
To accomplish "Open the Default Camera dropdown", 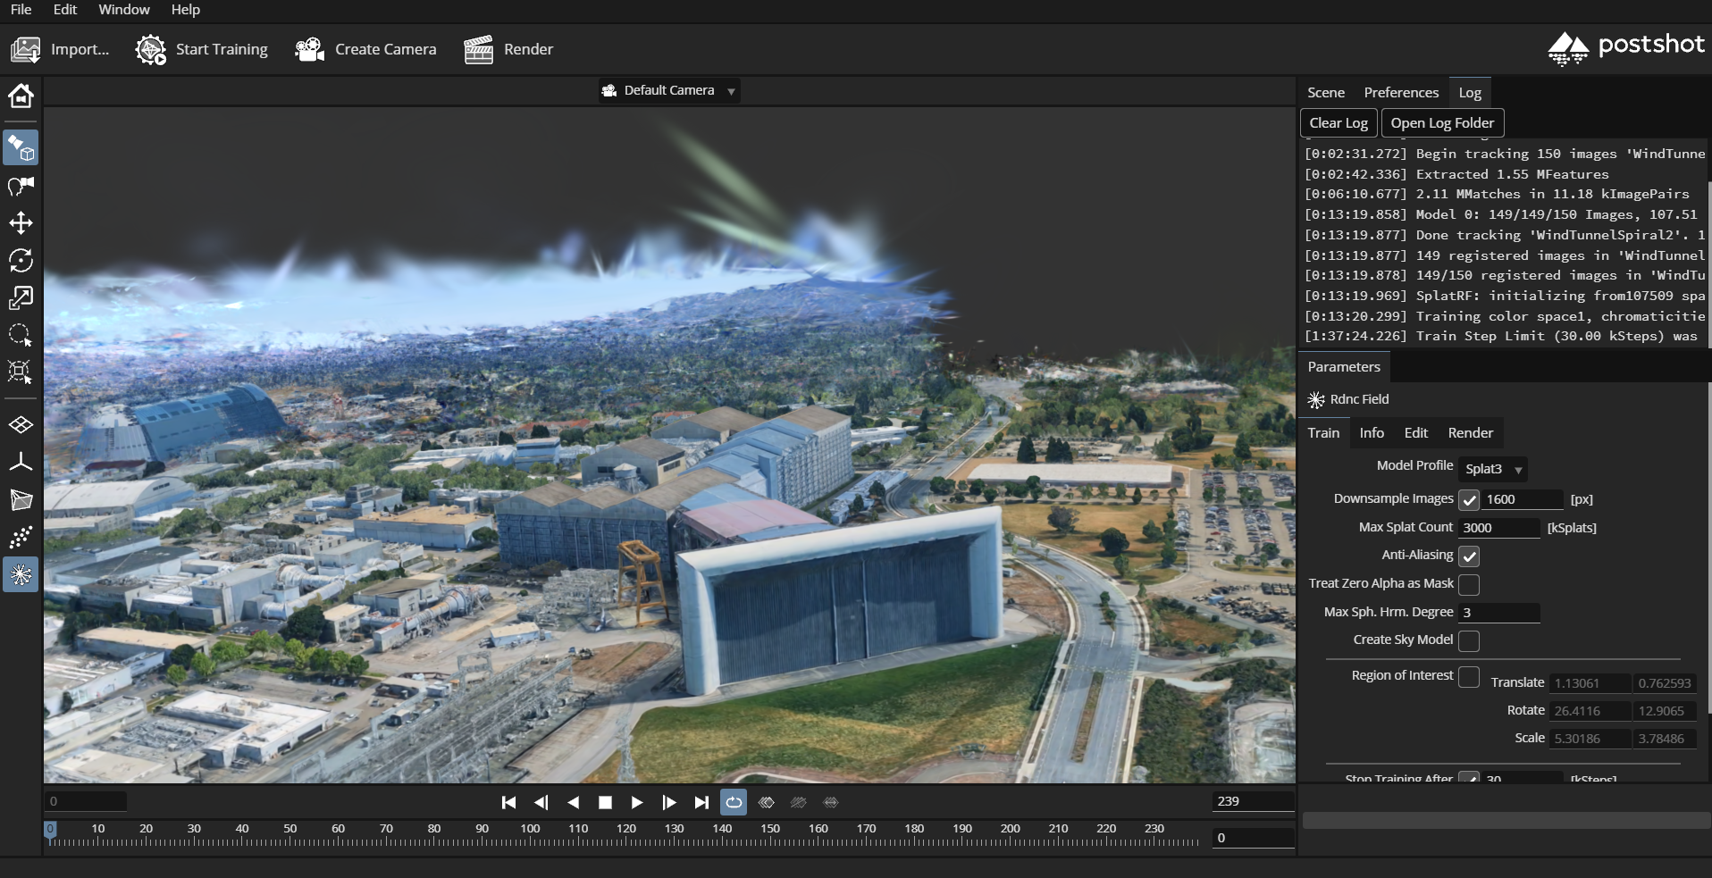I will coord(669,91).
